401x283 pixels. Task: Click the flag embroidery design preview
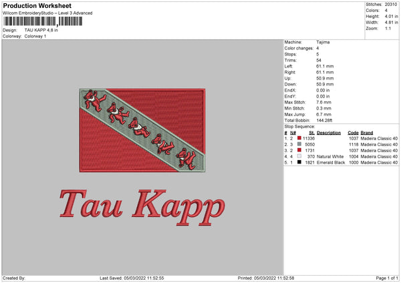point(142,130)
